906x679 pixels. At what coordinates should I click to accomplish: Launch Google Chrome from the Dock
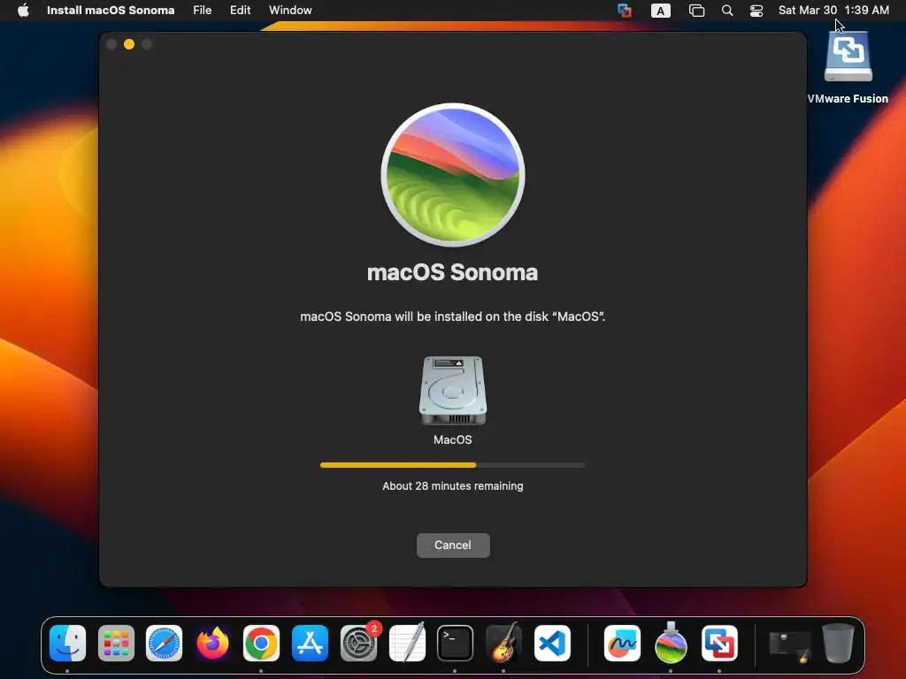pos(261,643)
